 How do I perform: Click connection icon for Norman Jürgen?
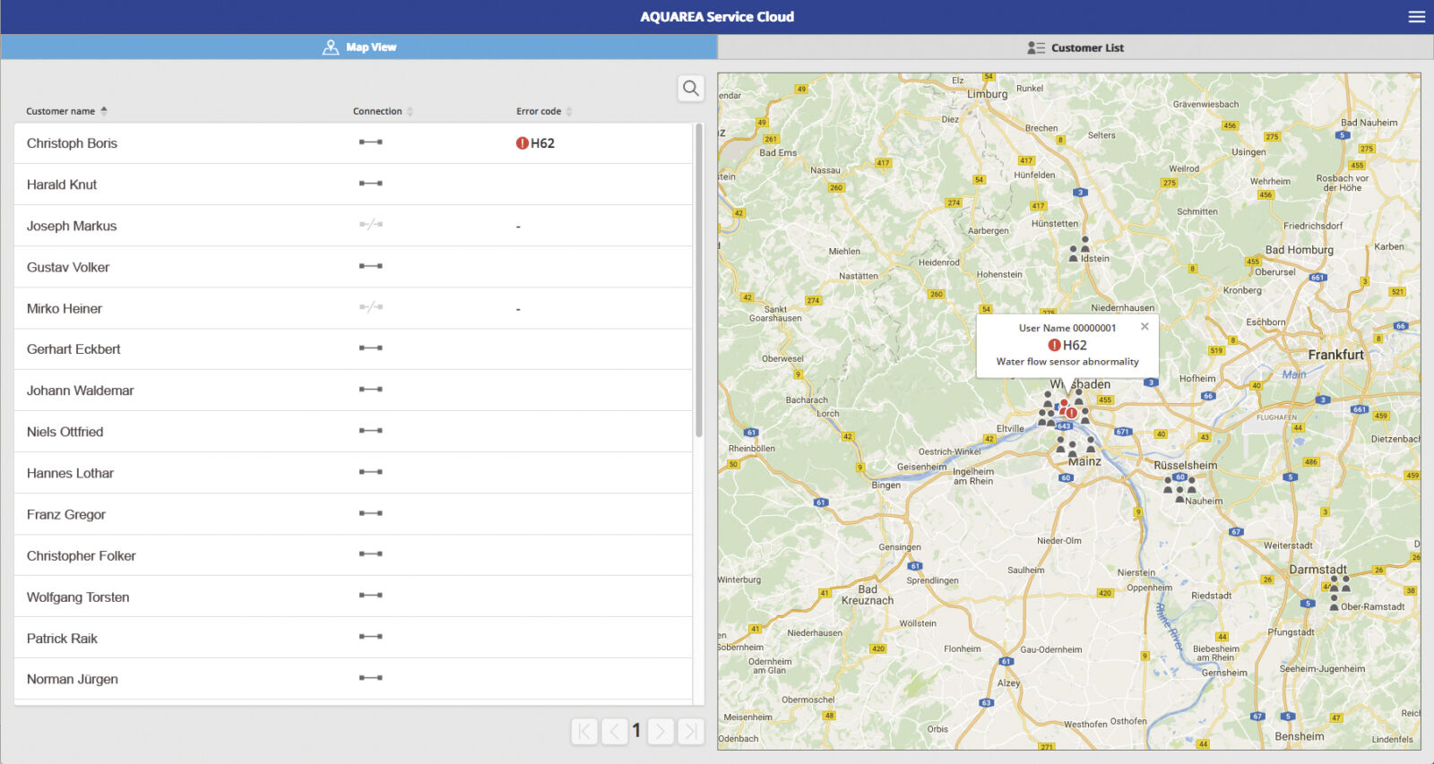pos(371,678)
